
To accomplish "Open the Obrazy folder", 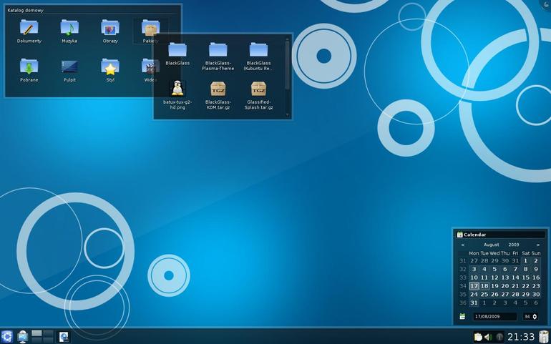I will [110, 31].
